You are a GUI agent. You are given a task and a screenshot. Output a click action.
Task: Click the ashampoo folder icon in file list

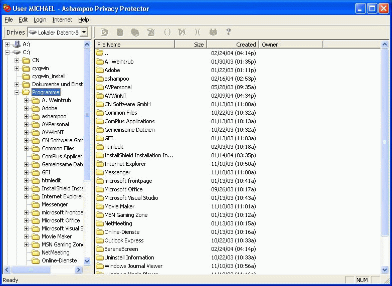point(100,79)
